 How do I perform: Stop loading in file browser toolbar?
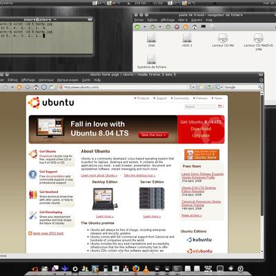coord(177,27)
